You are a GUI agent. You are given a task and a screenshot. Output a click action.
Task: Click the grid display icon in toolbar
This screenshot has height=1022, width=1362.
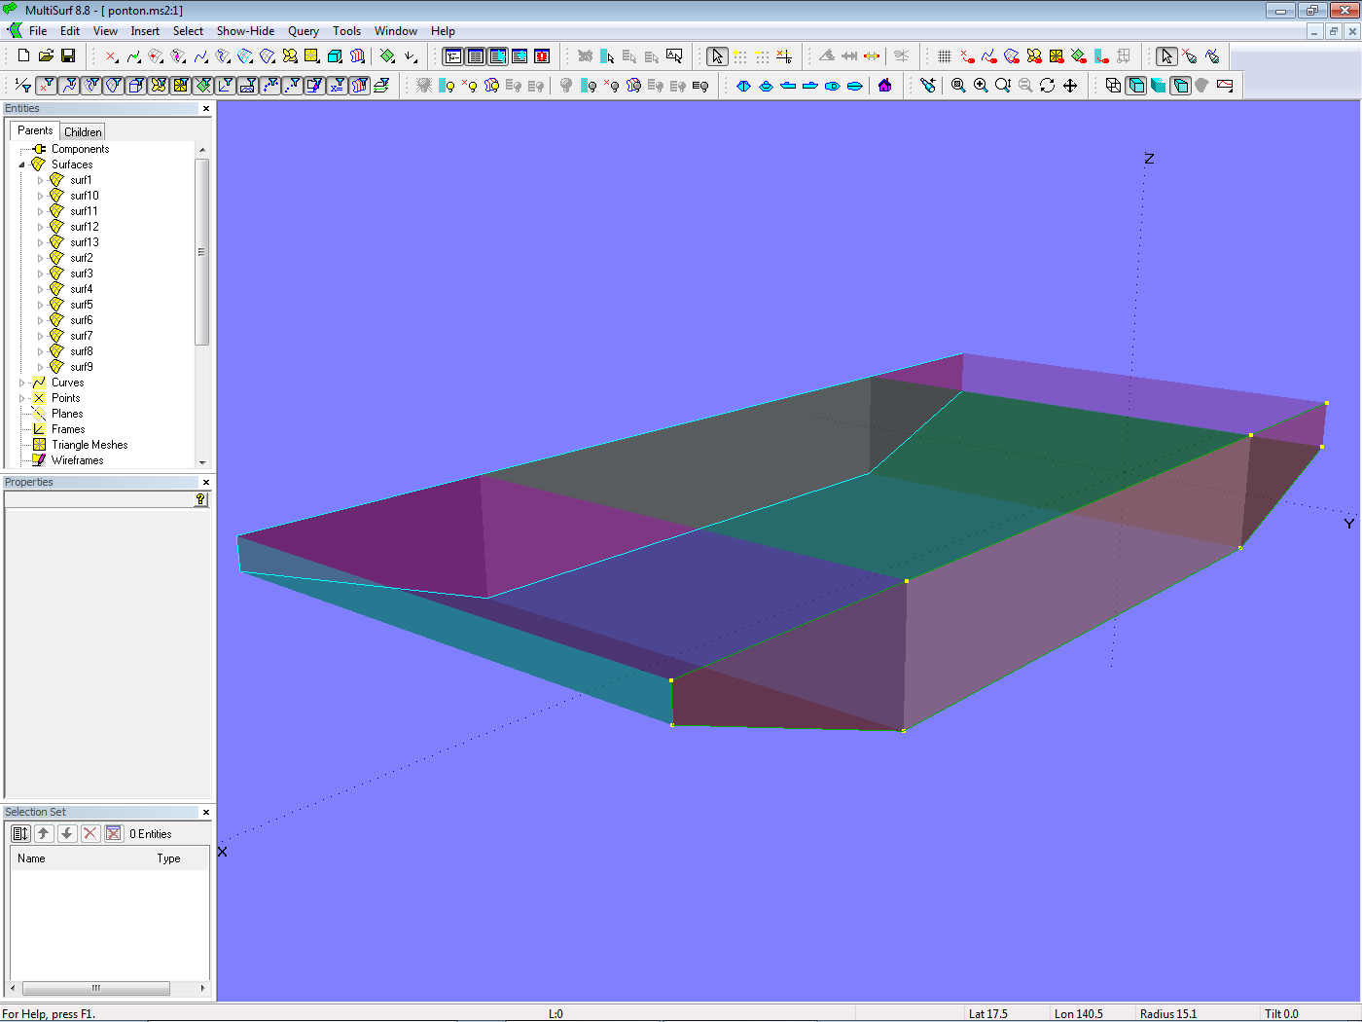(944, 56)
